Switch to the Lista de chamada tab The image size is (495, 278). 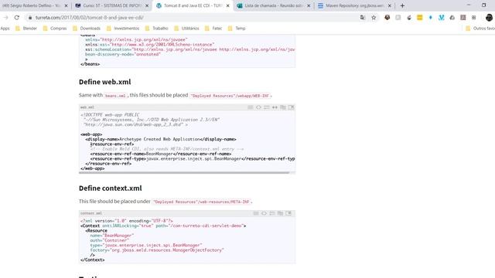273,5
